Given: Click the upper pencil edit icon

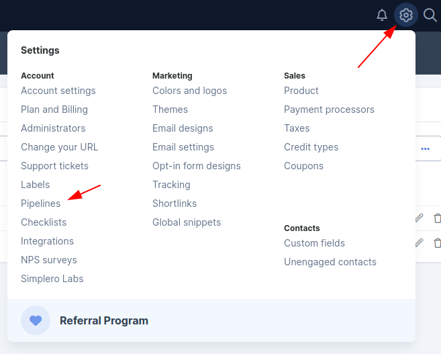Looking at the screenshot, I should (419, 218).
